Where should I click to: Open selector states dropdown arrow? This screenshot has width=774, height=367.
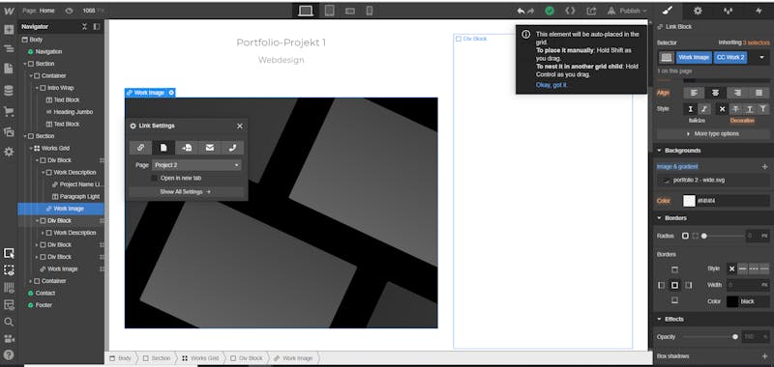coord(761,58)
